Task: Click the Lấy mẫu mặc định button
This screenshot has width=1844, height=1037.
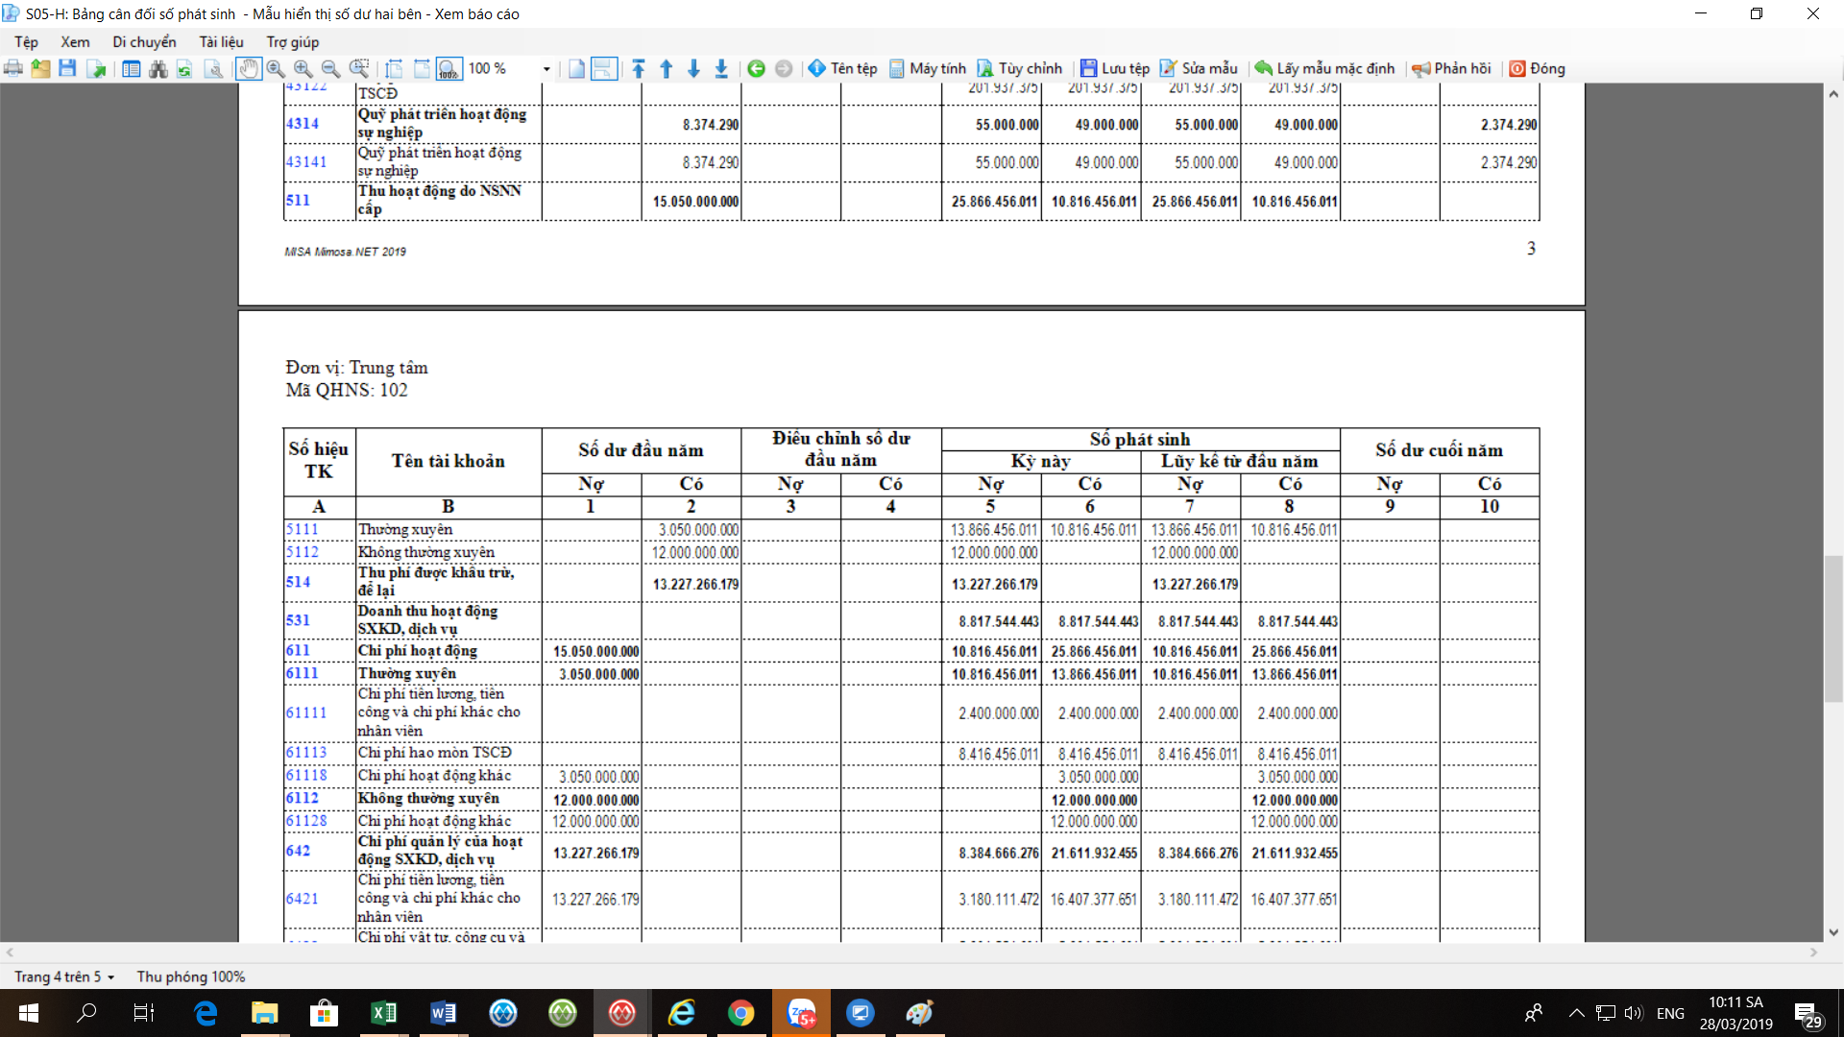Action: click(x=1324, y=68)
